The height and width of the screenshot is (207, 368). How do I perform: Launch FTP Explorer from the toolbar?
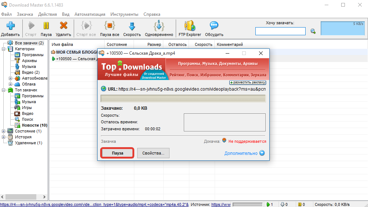coord(190,26)
